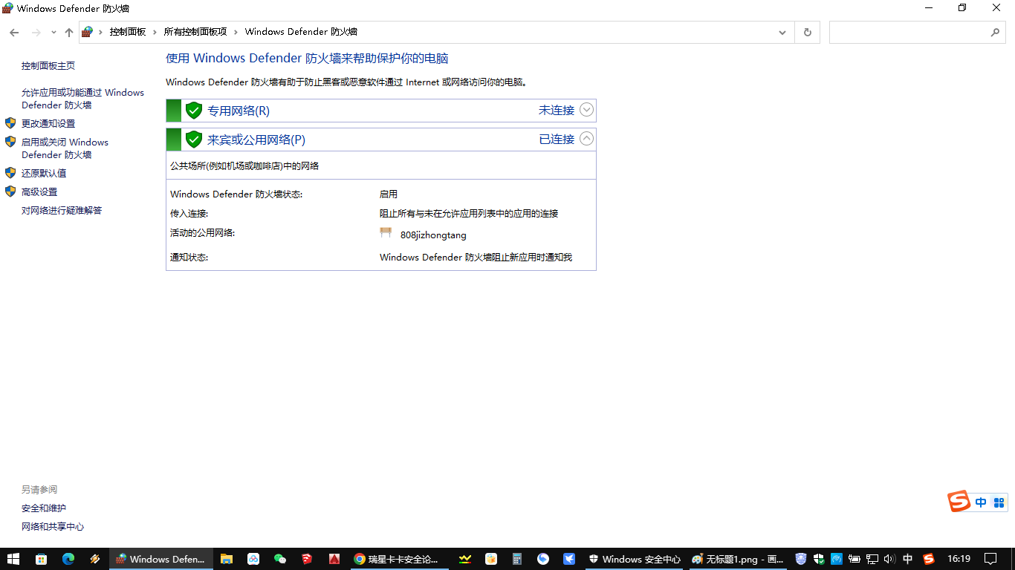
Task: Toggle the tray 中 input language indicator
Action: tap(907, 559)
